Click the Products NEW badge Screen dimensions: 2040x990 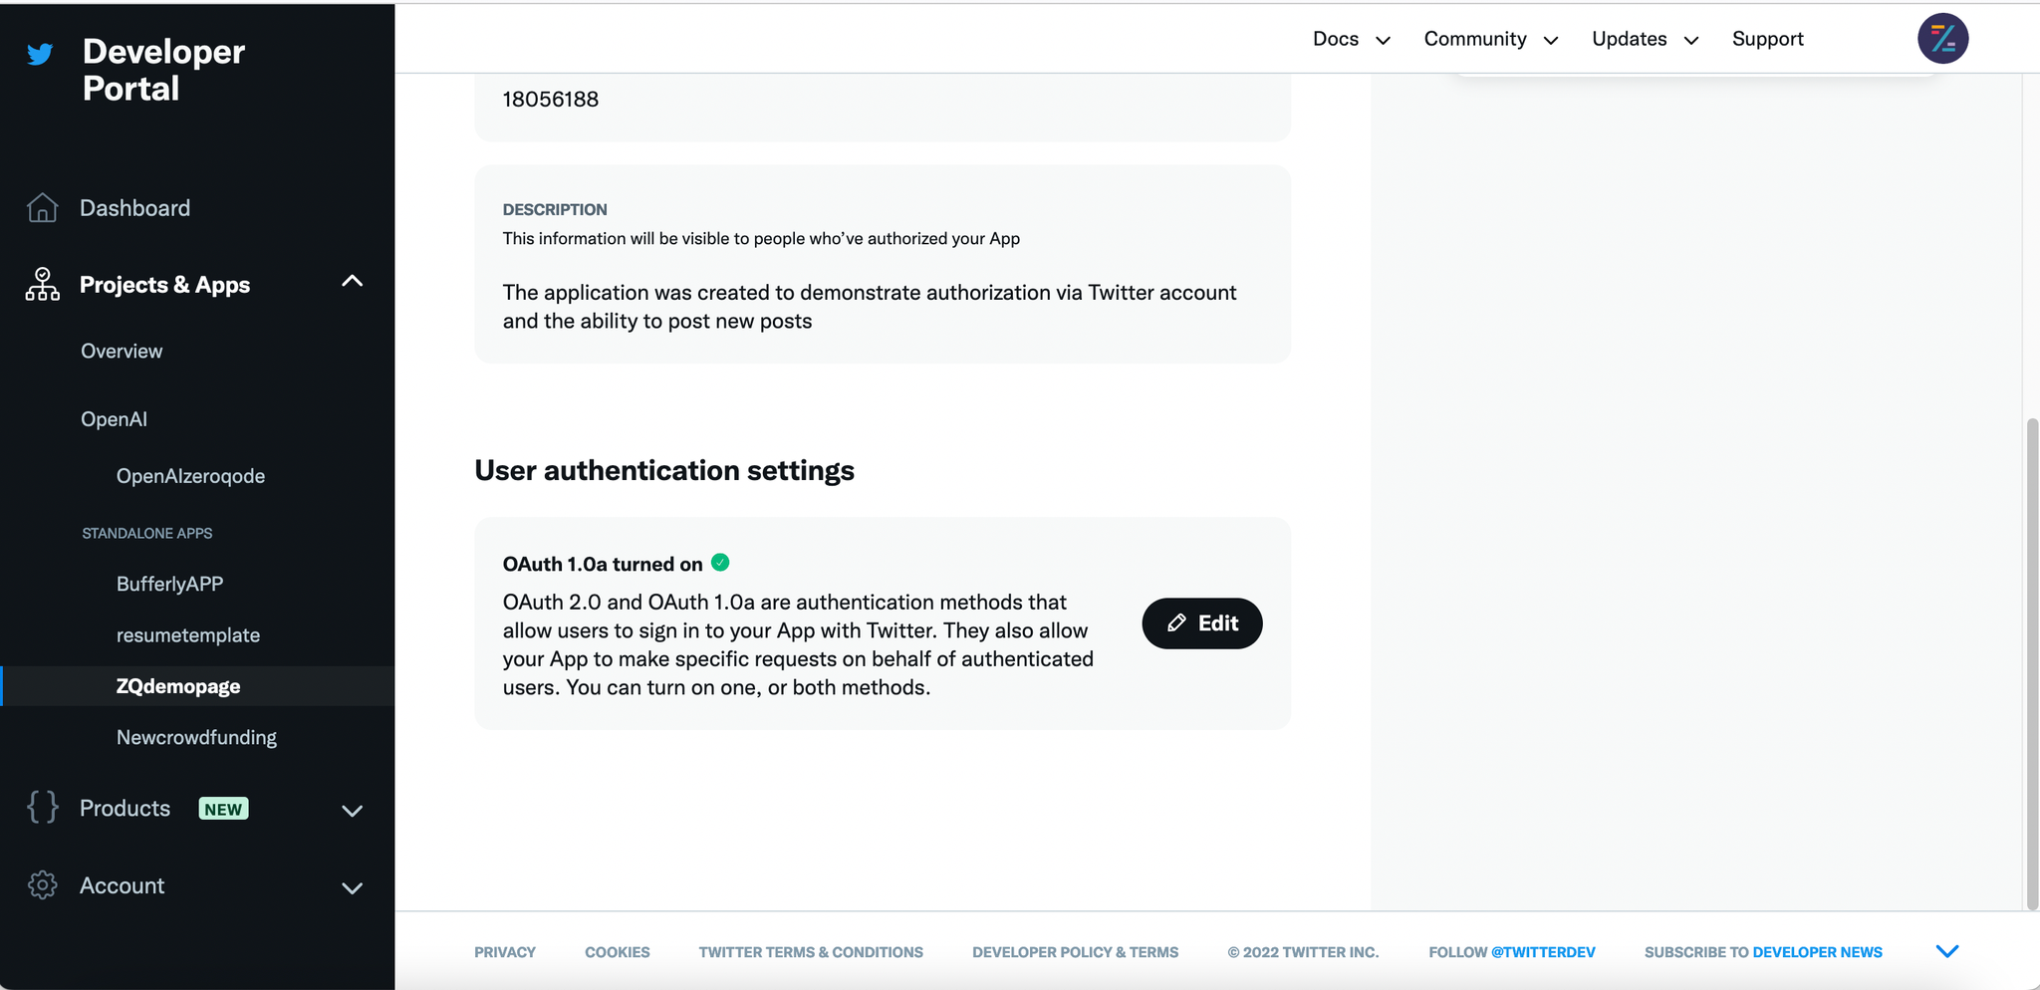point(223,809)
